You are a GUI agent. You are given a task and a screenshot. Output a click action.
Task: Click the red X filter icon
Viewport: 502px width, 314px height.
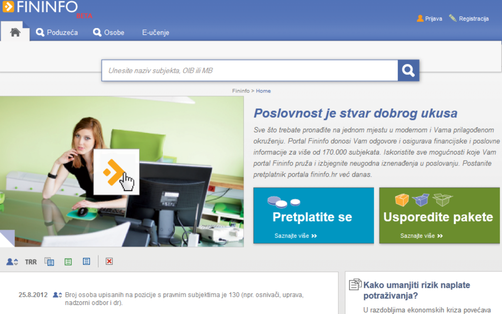tap(109, 261)
